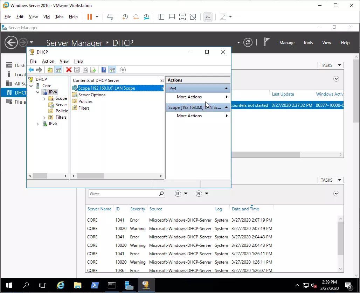Enter VMware full screen mode
The height and width of the screenshot is (293, 360).
182,17
